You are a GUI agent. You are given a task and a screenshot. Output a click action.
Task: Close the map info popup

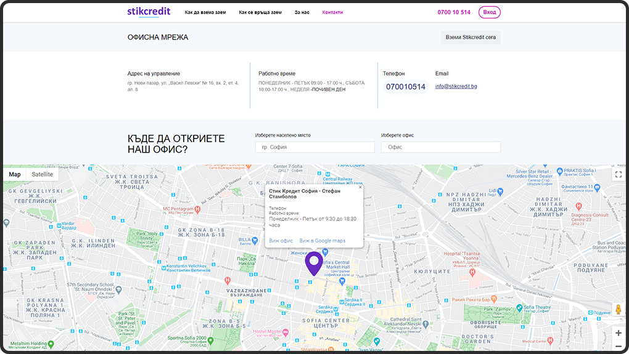pos(360,187)
